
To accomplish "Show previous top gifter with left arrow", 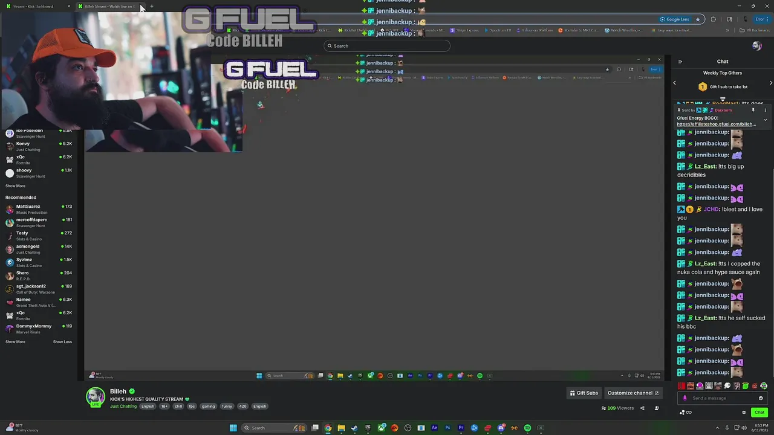I will tap(675, 83).
